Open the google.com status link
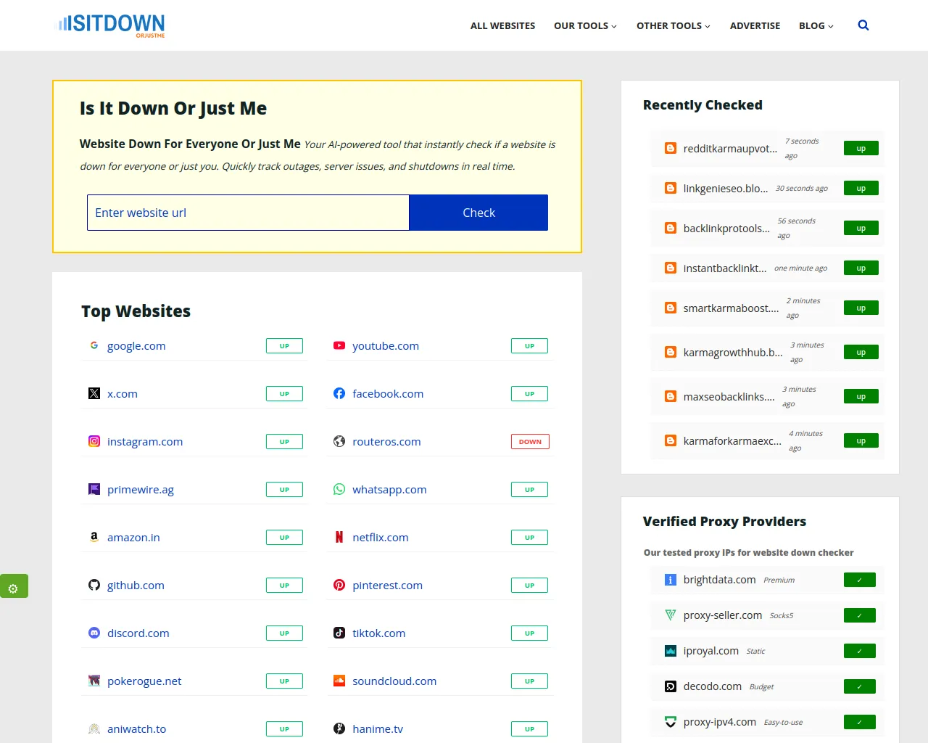The width and height of the screenshot is (928, 743). 136,346
